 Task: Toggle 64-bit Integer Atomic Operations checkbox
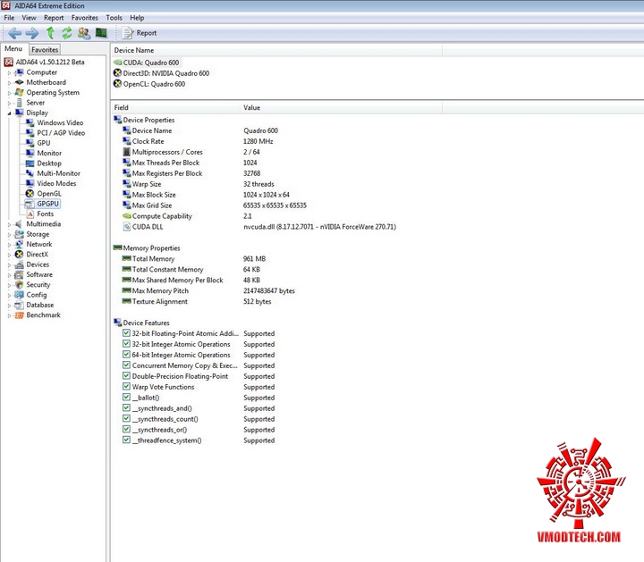(x=126, y=355)
